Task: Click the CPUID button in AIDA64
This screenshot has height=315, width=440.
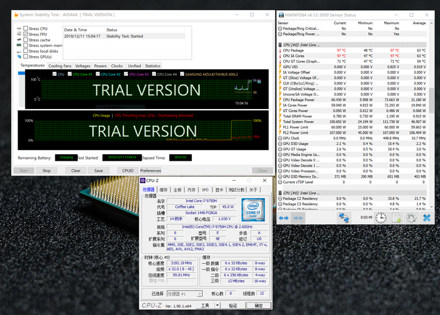Action: coord(128,170)
